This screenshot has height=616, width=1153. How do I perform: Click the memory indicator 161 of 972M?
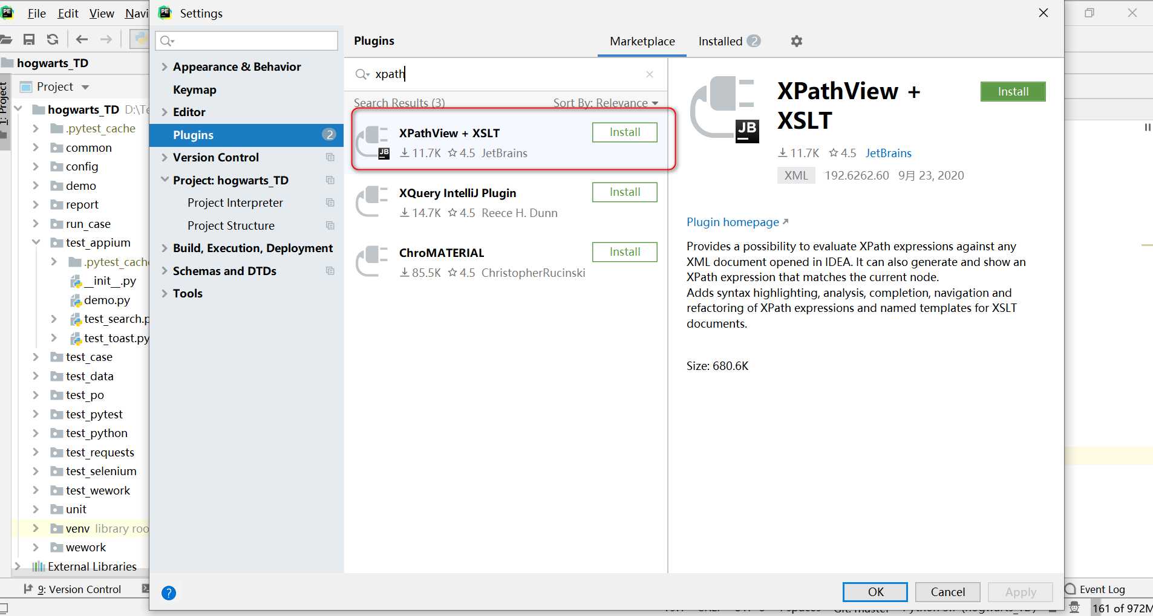[1122, 608]
